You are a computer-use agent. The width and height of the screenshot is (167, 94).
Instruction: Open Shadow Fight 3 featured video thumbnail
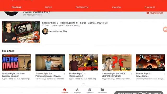pos(21,32)
